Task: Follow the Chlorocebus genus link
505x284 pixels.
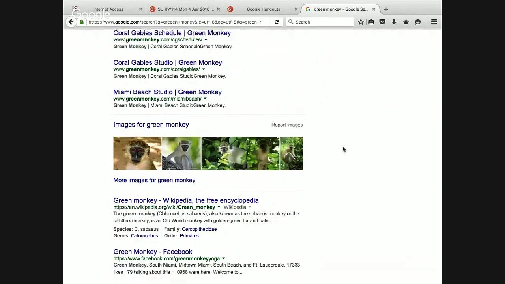Action: [x=144, y=236]
